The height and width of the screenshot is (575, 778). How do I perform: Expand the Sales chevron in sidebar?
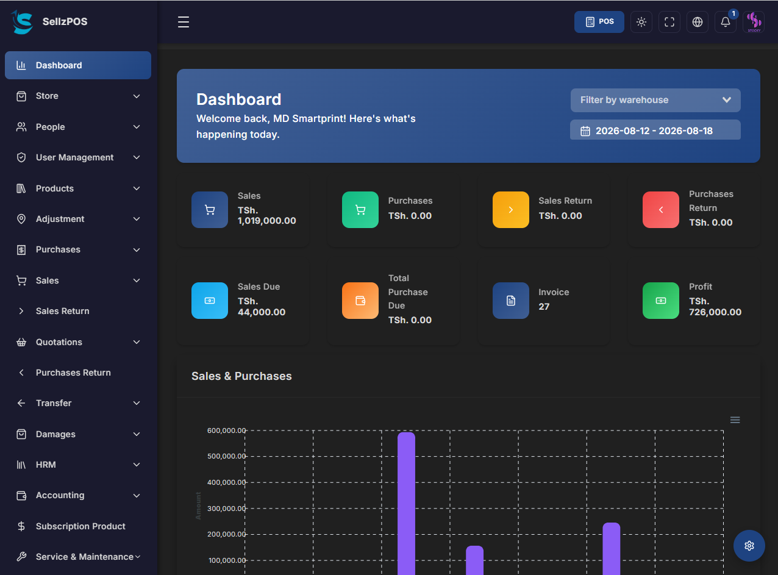click(137, 280)
